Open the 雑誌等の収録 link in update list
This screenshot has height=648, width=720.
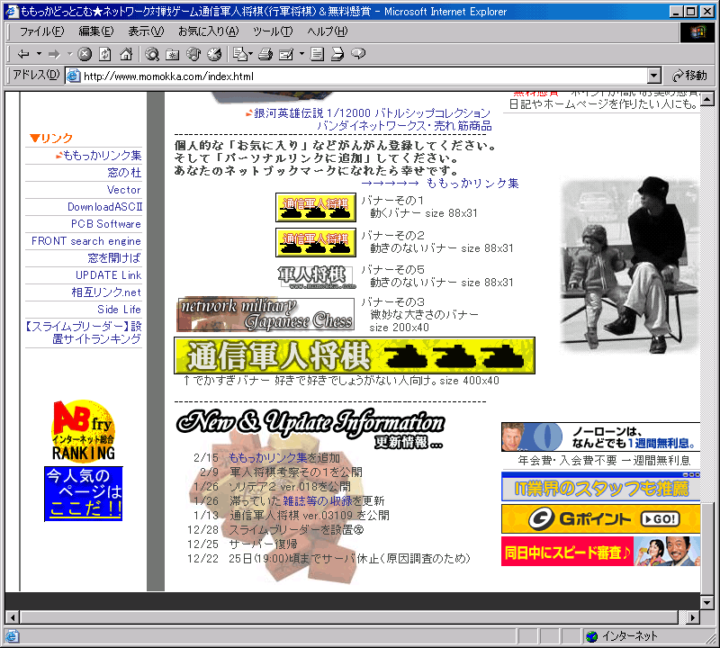coord(318,501)
